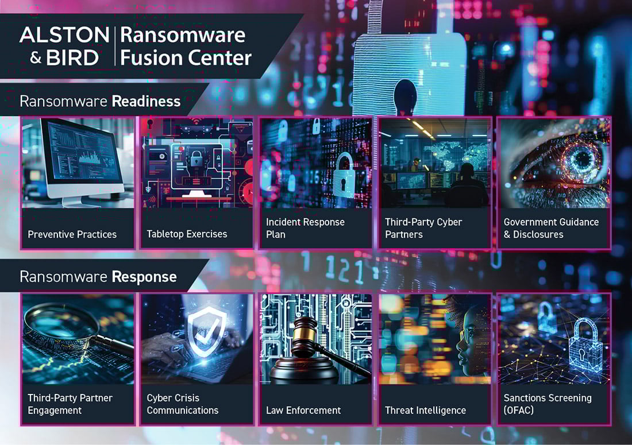Select the Ransomware Readiness section header
Viewport: 632px width, 445px height.
pos(100,102)
